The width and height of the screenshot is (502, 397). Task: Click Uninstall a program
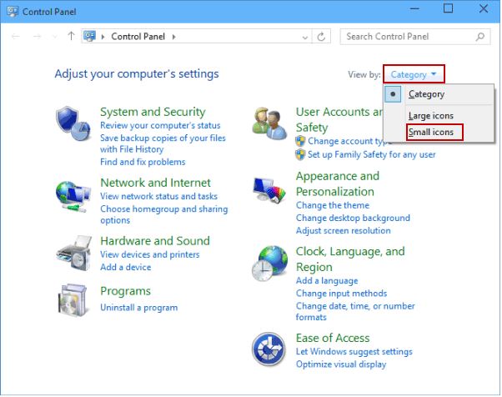coord(139,308)
